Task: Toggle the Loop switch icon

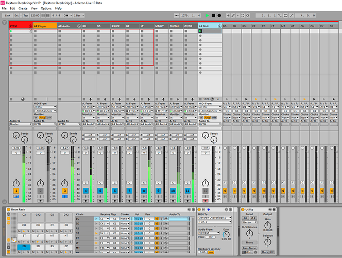Action: point(285,15)
